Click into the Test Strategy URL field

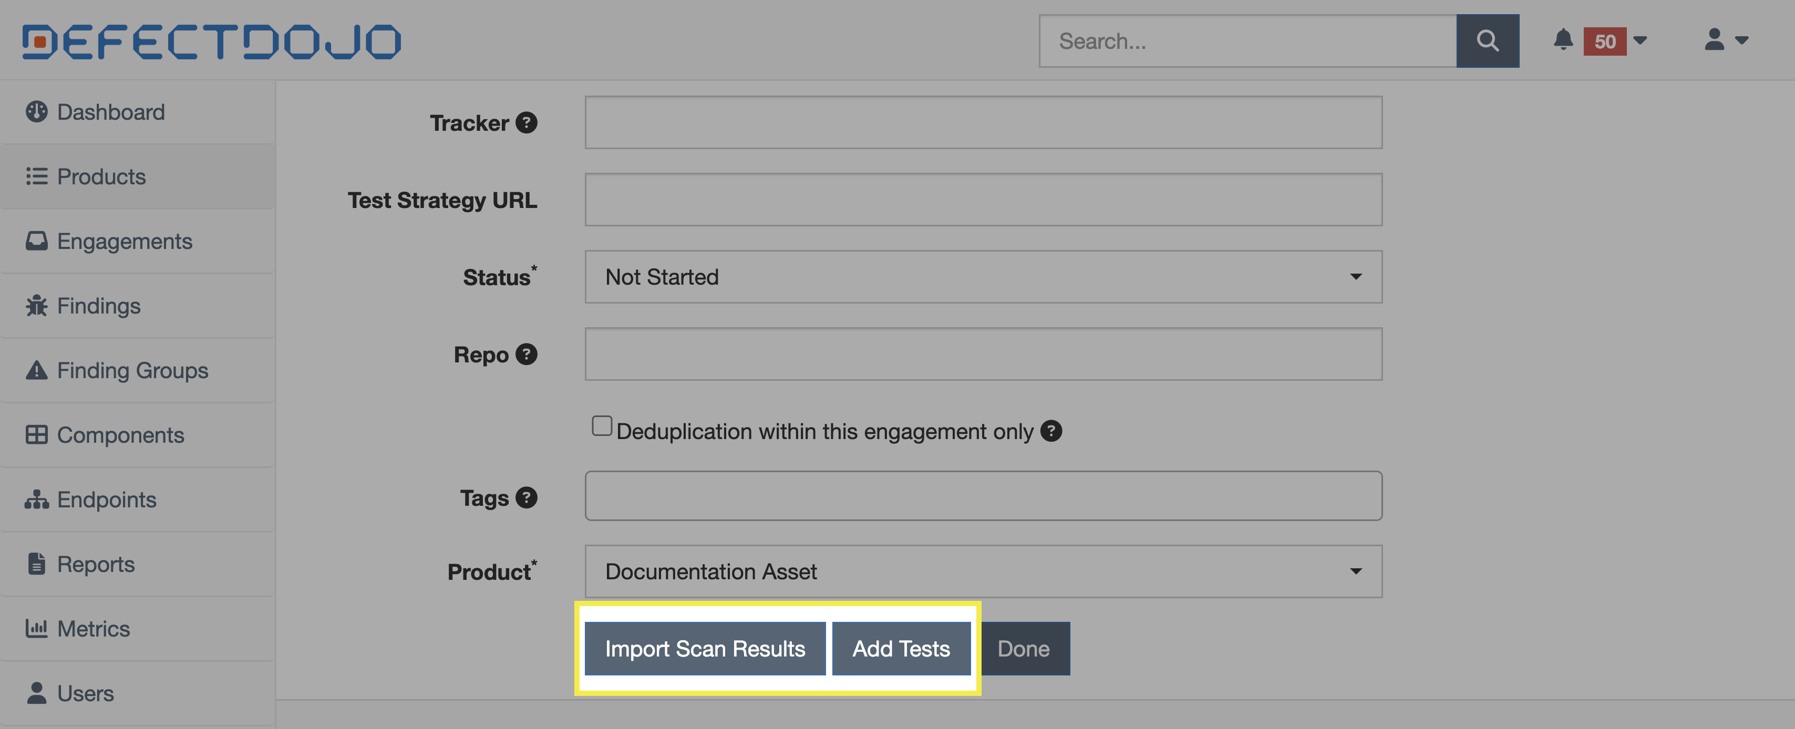point(983,200)
